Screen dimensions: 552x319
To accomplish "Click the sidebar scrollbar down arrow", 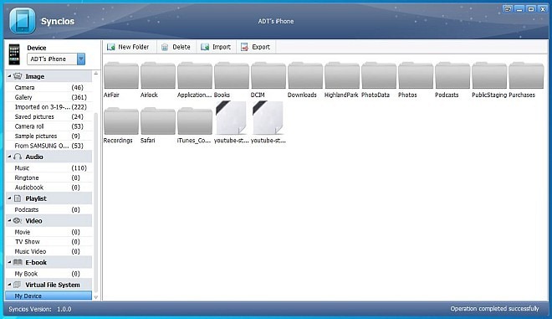I will pyautogui.click(x=95, y=297).
